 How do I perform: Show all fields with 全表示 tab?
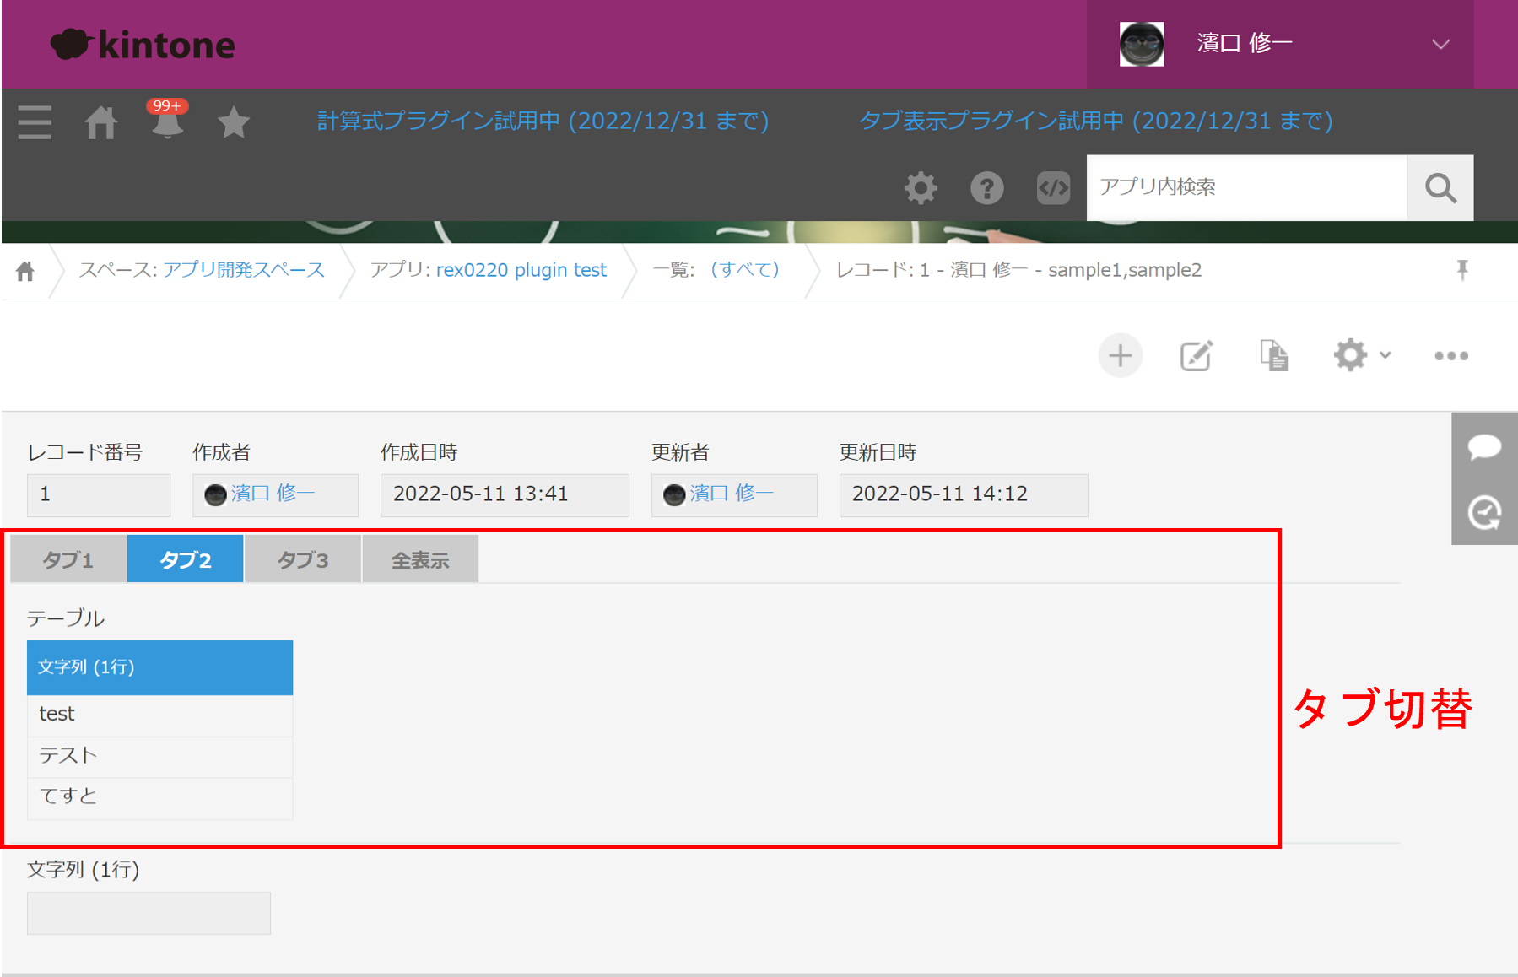(420, 559)
